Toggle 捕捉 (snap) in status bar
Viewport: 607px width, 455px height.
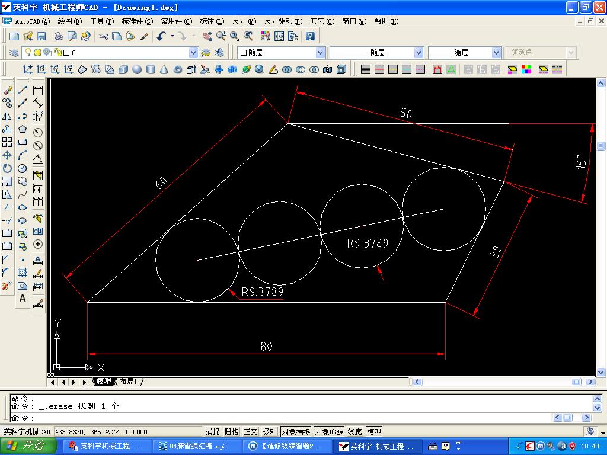click(x=212, y=432)
